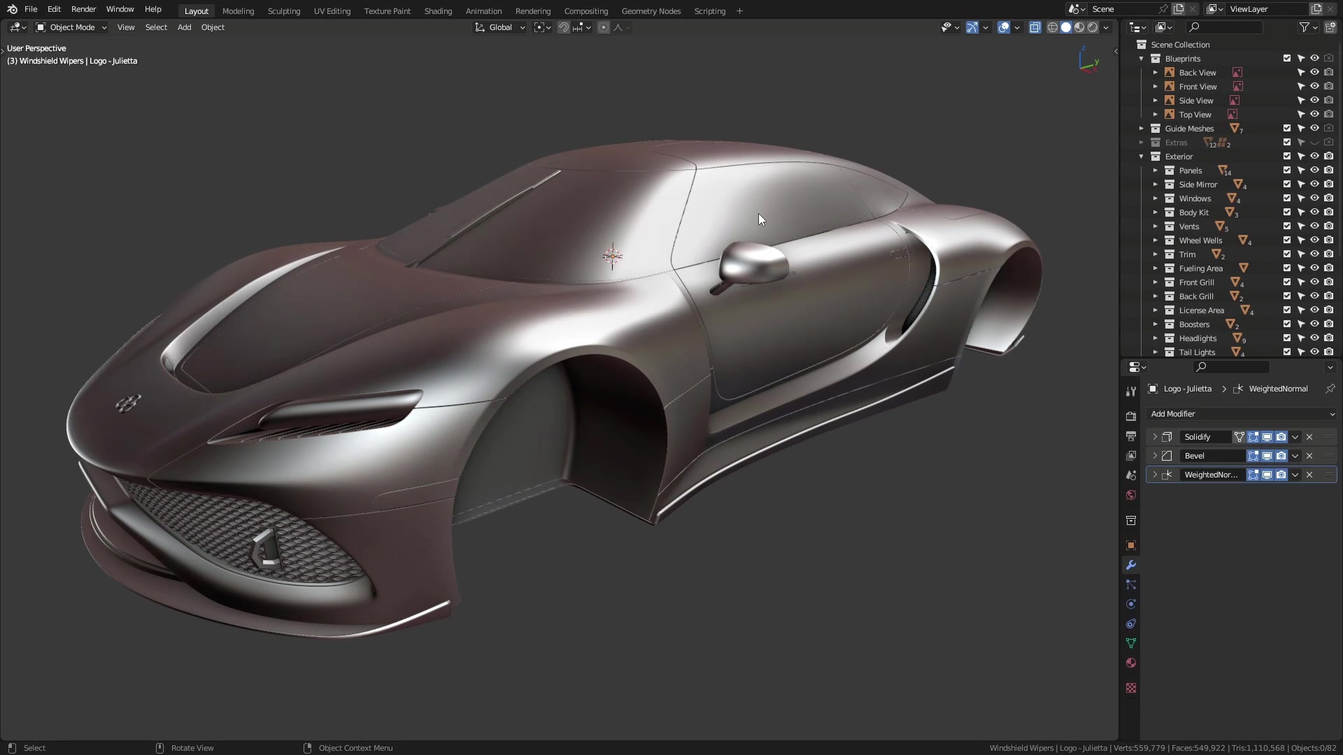Viewport: 1343px width, 755px height.
Task: Open the viewport shading options dropdown
Action: pyautogui.click(x=1107, y=27)
